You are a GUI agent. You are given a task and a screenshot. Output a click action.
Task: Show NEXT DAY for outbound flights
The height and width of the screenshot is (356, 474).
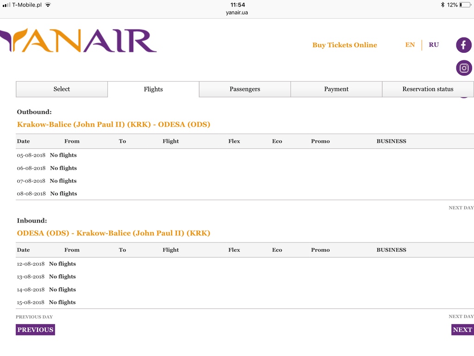(x=461, y=208)
